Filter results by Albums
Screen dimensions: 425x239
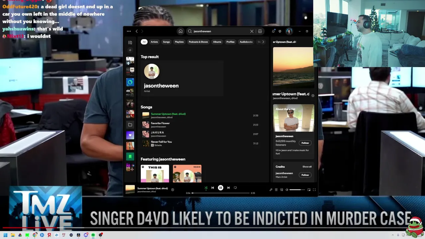tap(217, 42)
